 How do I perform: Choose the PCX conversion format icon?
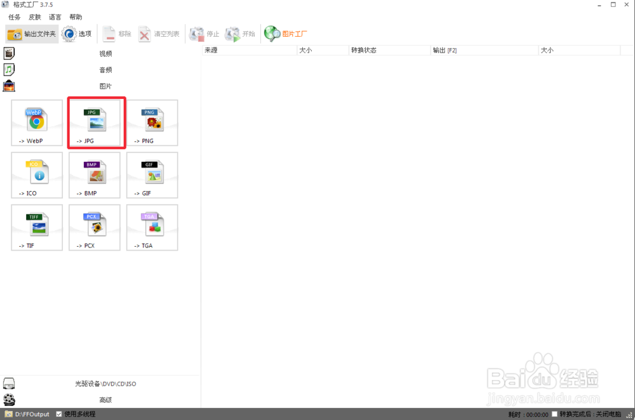[95, 227]
